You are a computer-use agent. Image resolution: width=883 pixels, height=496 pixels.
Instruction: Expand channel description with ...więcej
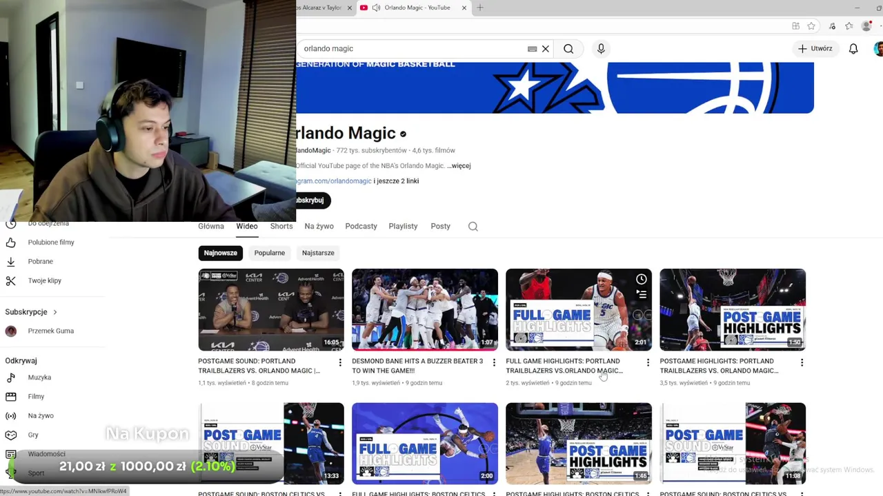click(459, 166)
